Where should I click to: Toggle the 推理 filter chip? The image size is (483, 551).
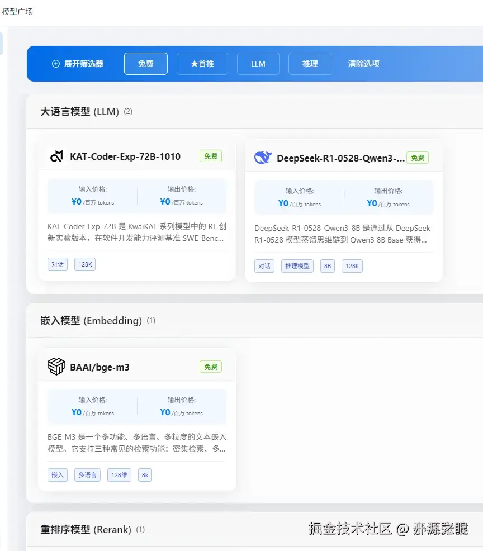(x=310, y=64)
